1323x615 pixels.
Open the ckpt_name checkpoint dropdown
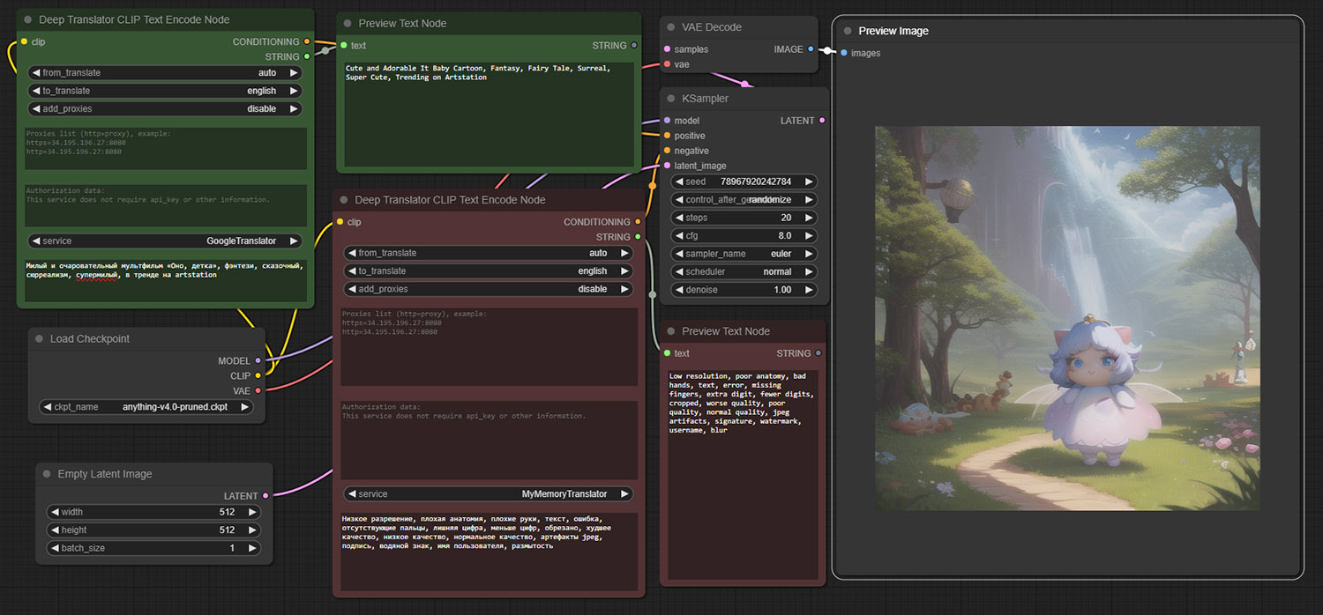(x=146, y=407)
